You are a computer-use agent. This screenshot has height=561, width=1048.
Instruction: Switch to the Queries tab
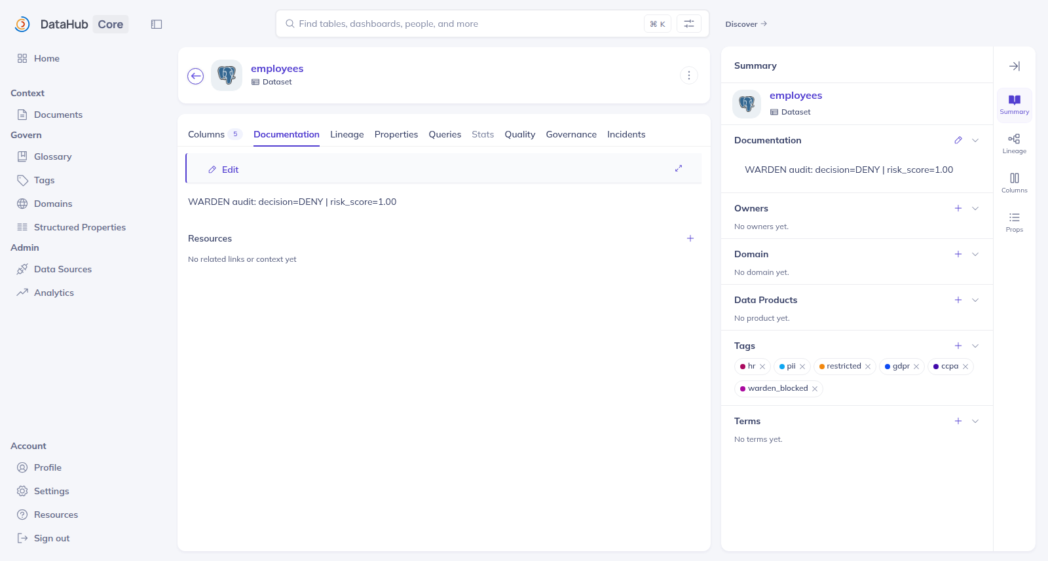click(x=445, y=134)
